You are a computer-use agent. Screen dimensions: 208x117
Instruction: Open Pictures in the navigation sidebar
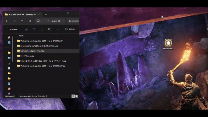9,84
